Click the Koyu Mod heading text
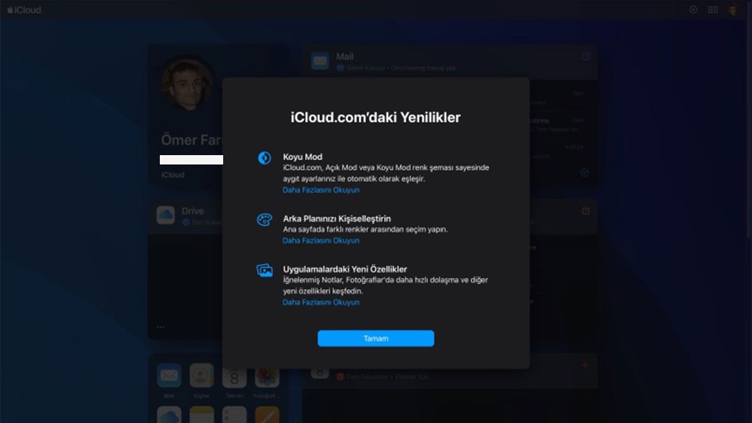The image size is (752, 423). point(303,157)
